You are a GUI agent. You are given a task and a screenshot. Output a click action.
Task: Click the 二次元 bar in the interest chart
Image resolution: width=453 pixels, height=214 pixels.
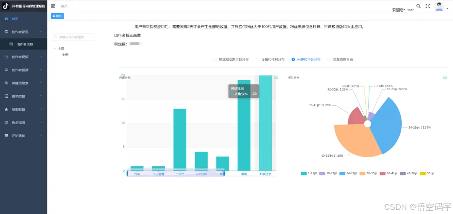click(x=180, y=140)
